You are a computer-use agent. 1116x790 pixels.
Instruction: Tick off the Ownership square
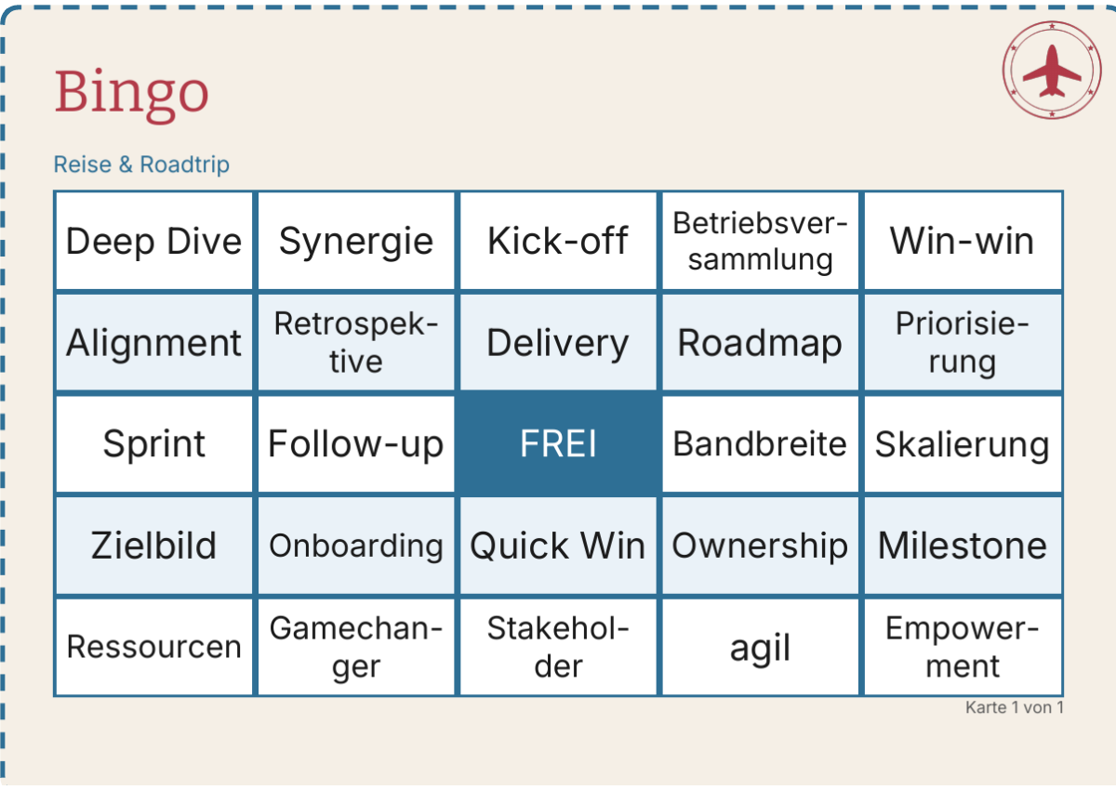click(x=760, y=546)
